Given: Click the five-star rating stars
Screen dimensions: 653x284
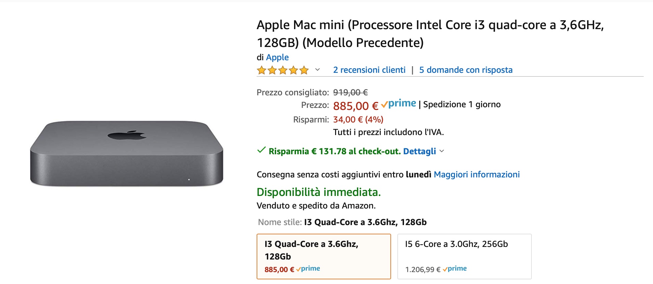Looking at the screenshot, I should [282, 70].
